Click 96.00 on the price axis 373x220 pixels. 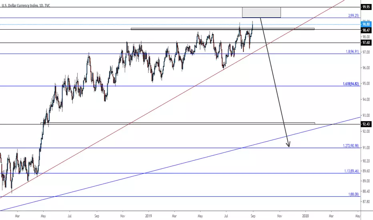(x=366, y=68)
